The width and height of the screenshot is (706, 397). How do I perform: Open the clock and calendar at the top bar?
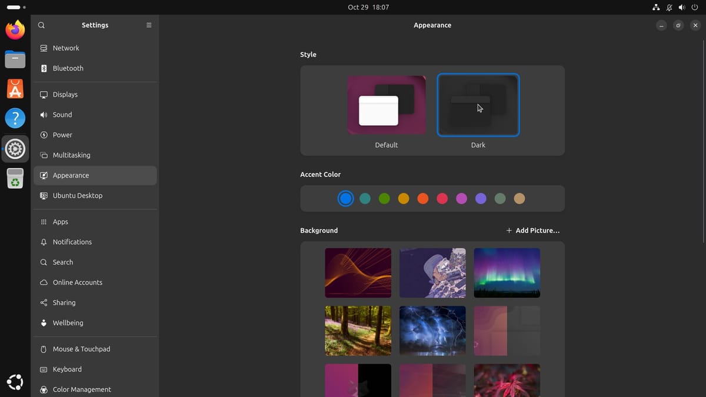point(368,7)
